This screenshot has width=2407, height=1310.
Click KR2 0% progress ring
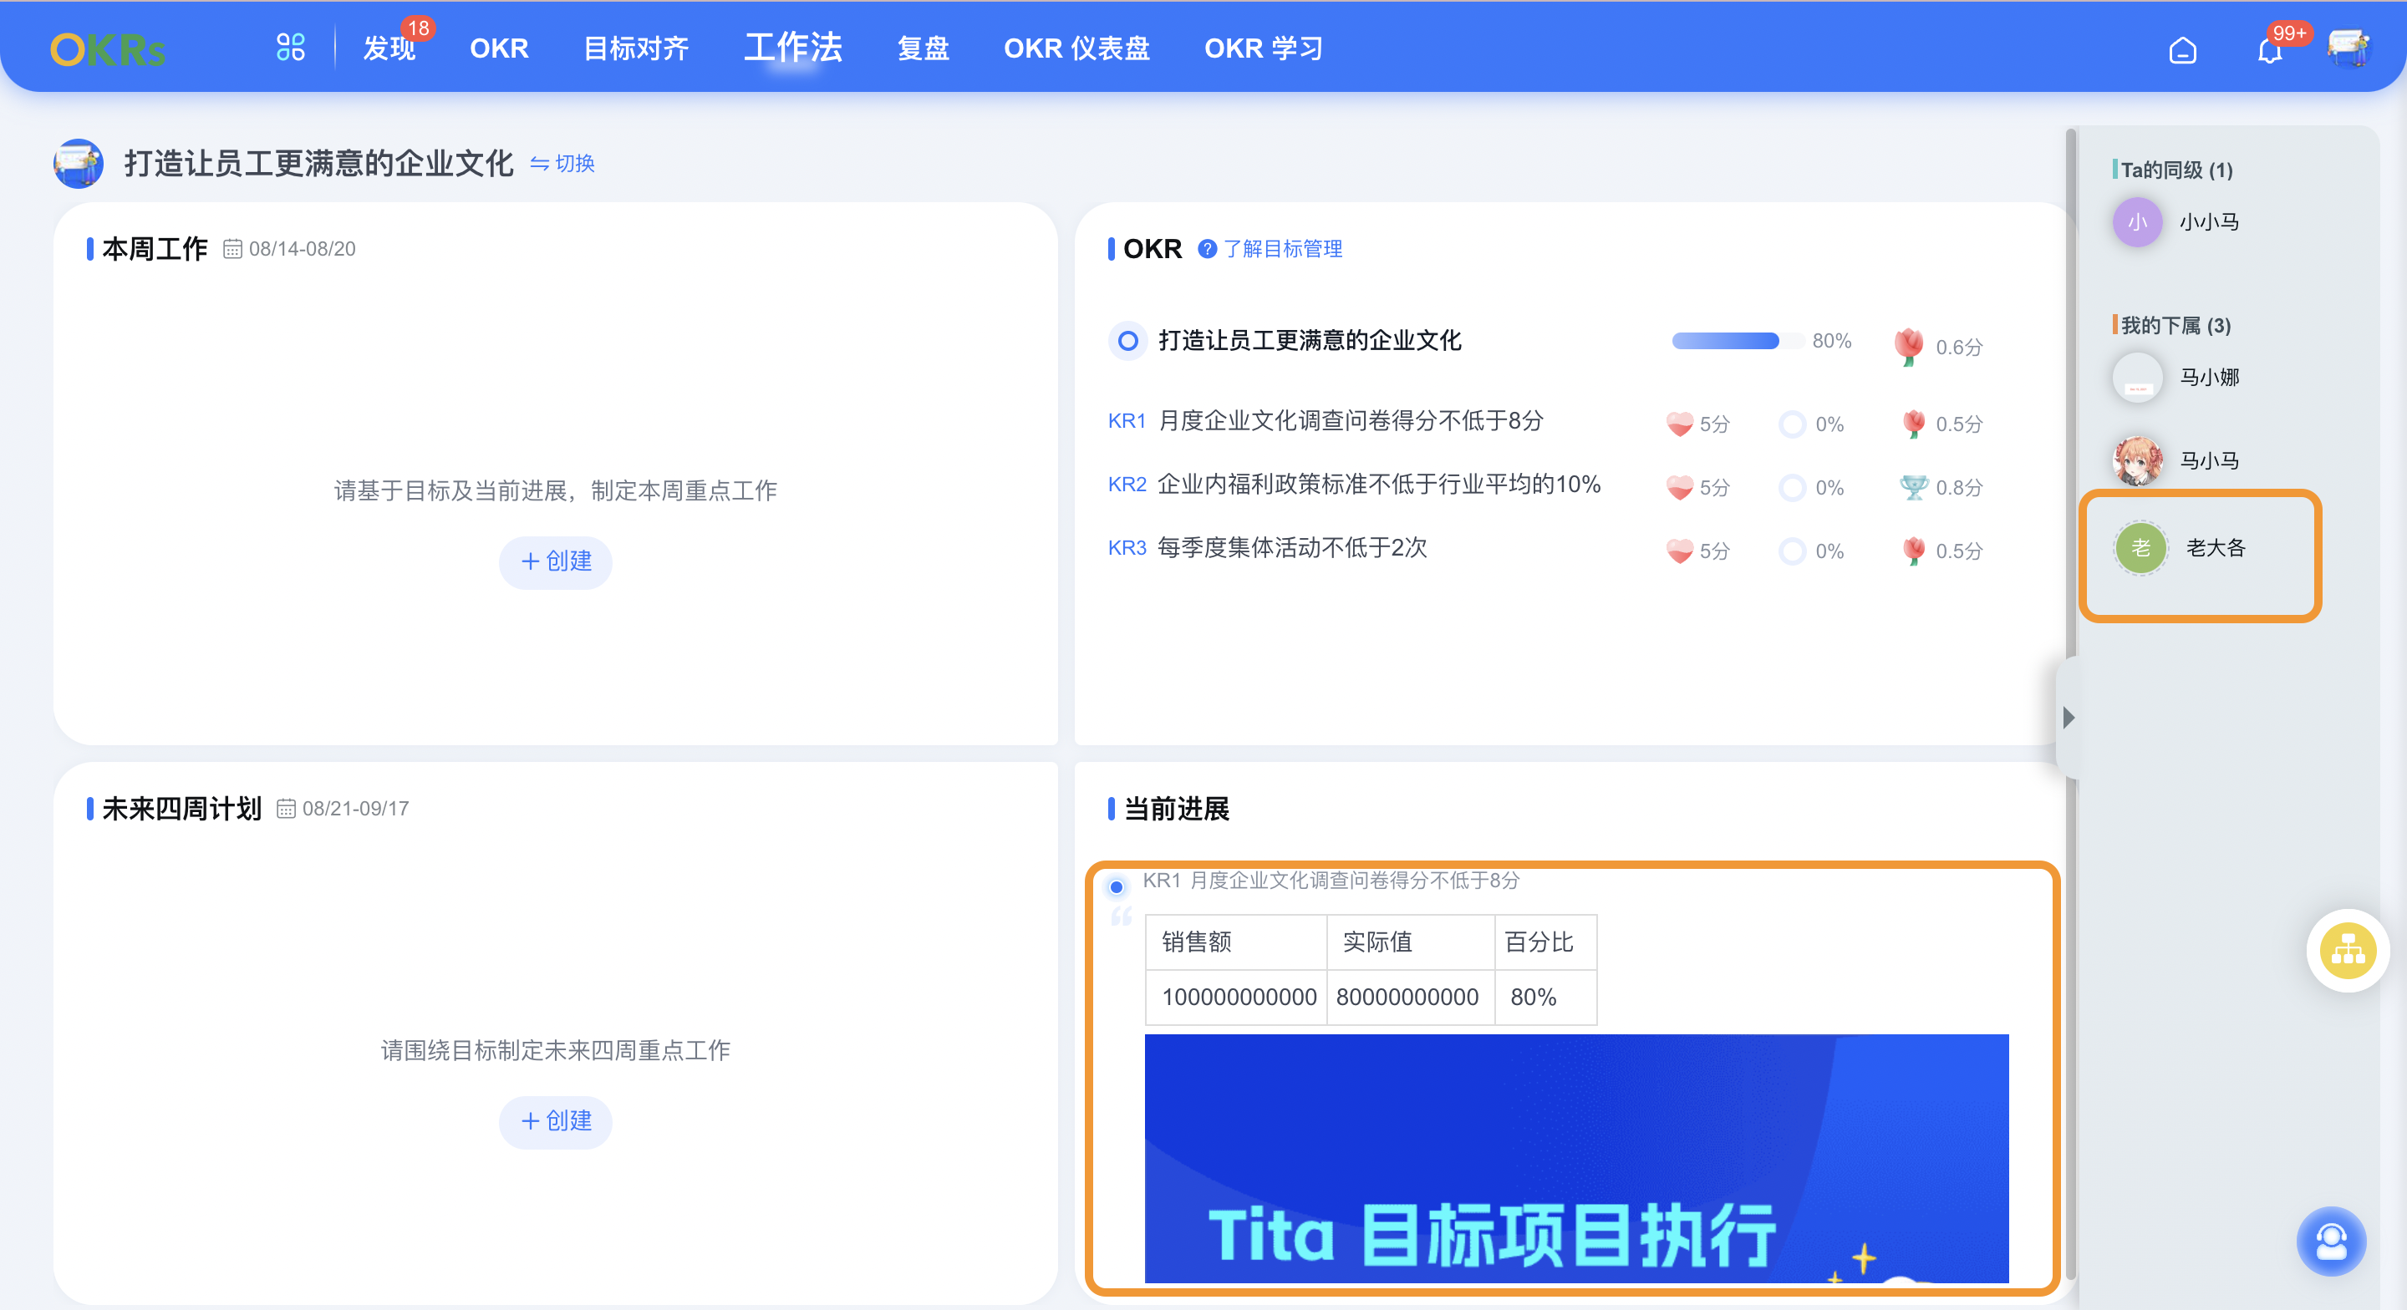coord(1792,488)
